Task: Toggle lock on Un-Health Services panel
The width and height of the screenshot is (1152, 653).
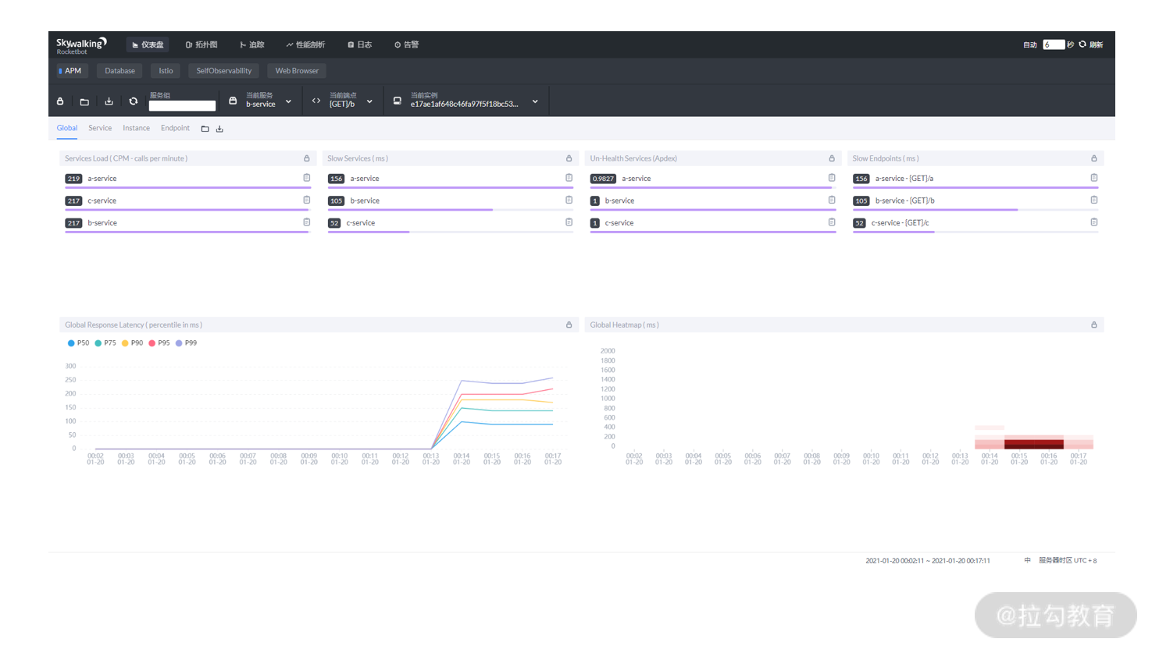Action: [x=832, y=158]
